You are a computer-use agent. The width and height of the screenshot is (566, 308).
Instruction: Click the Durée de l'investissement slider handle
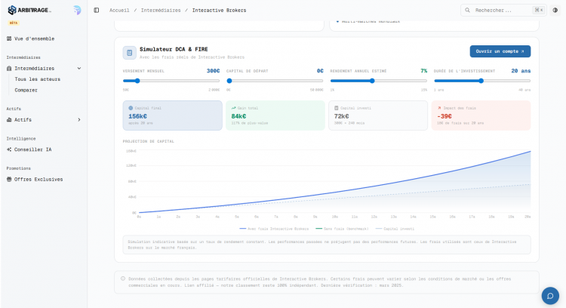pos(481,81)
